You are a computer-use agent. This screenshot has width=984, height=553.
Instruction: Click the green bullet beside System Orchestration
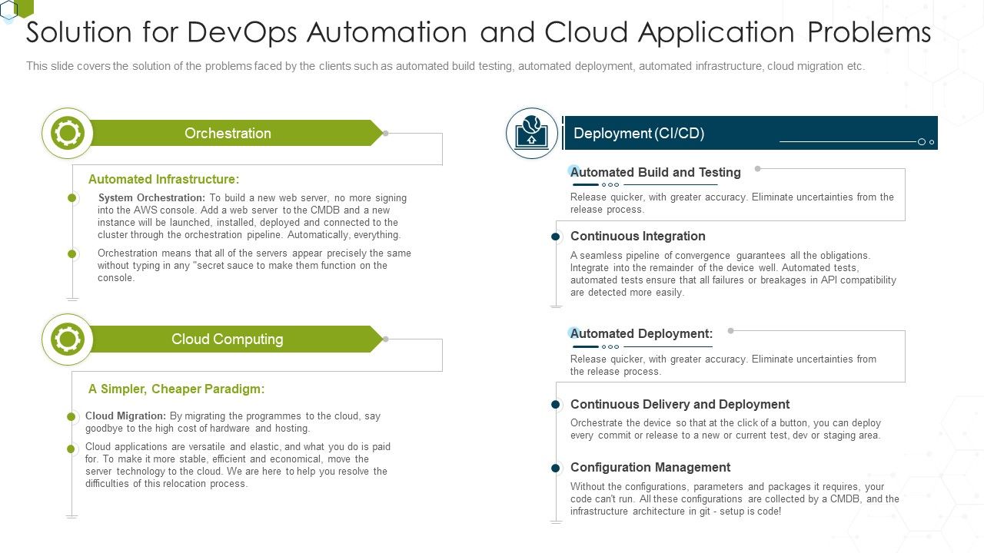tap(72, 198)
